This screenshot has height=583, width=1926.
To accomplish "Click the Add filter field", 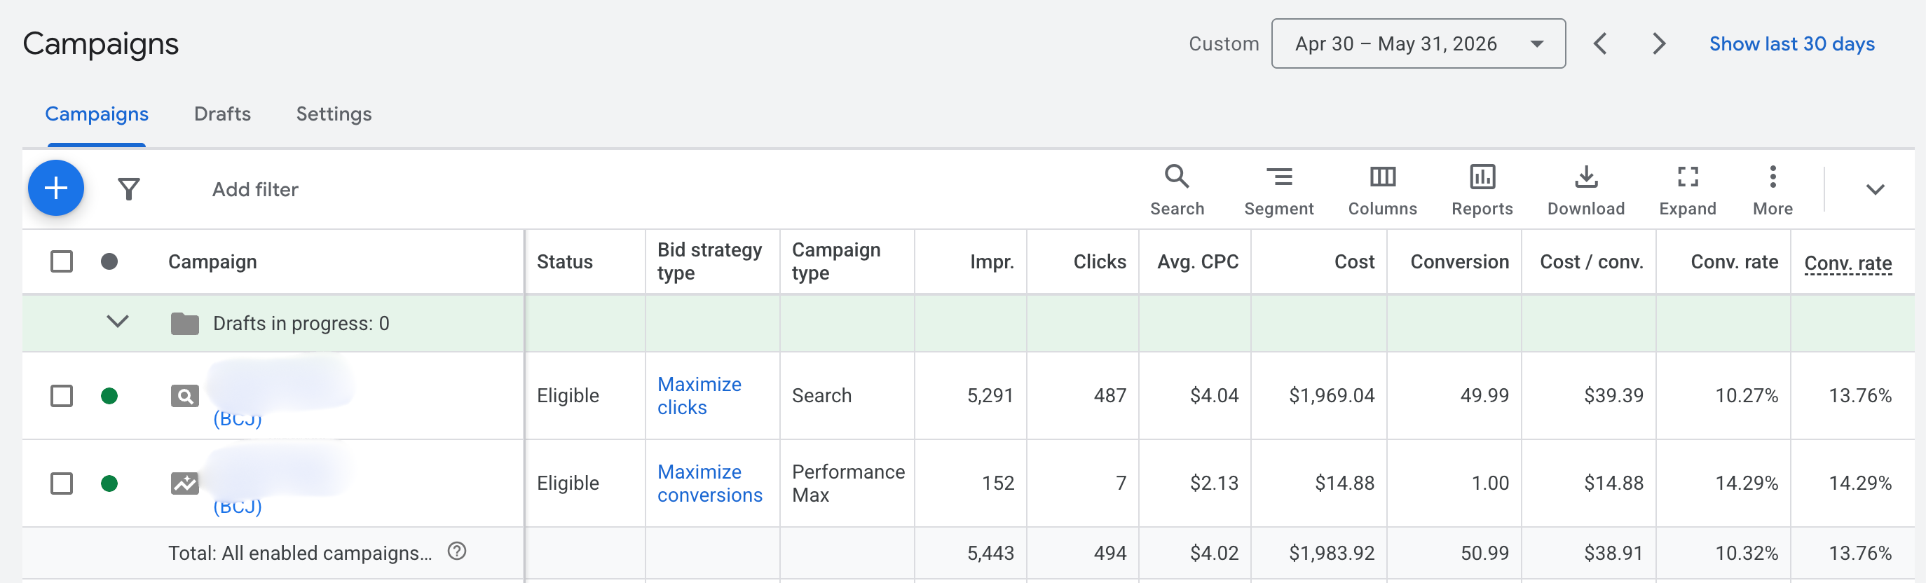I will [255, 189].
